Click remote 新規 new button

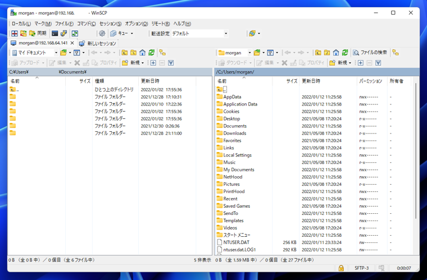click(x=338, y=63)
